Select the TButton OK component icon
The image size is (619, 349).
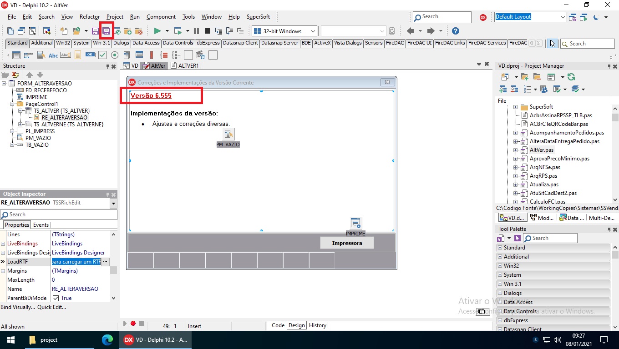coord(90,55)
